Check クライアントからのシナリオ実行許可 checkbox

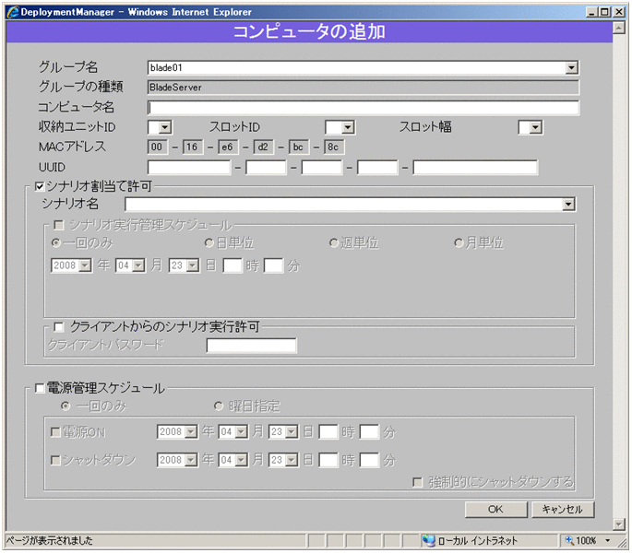point(59,327)
